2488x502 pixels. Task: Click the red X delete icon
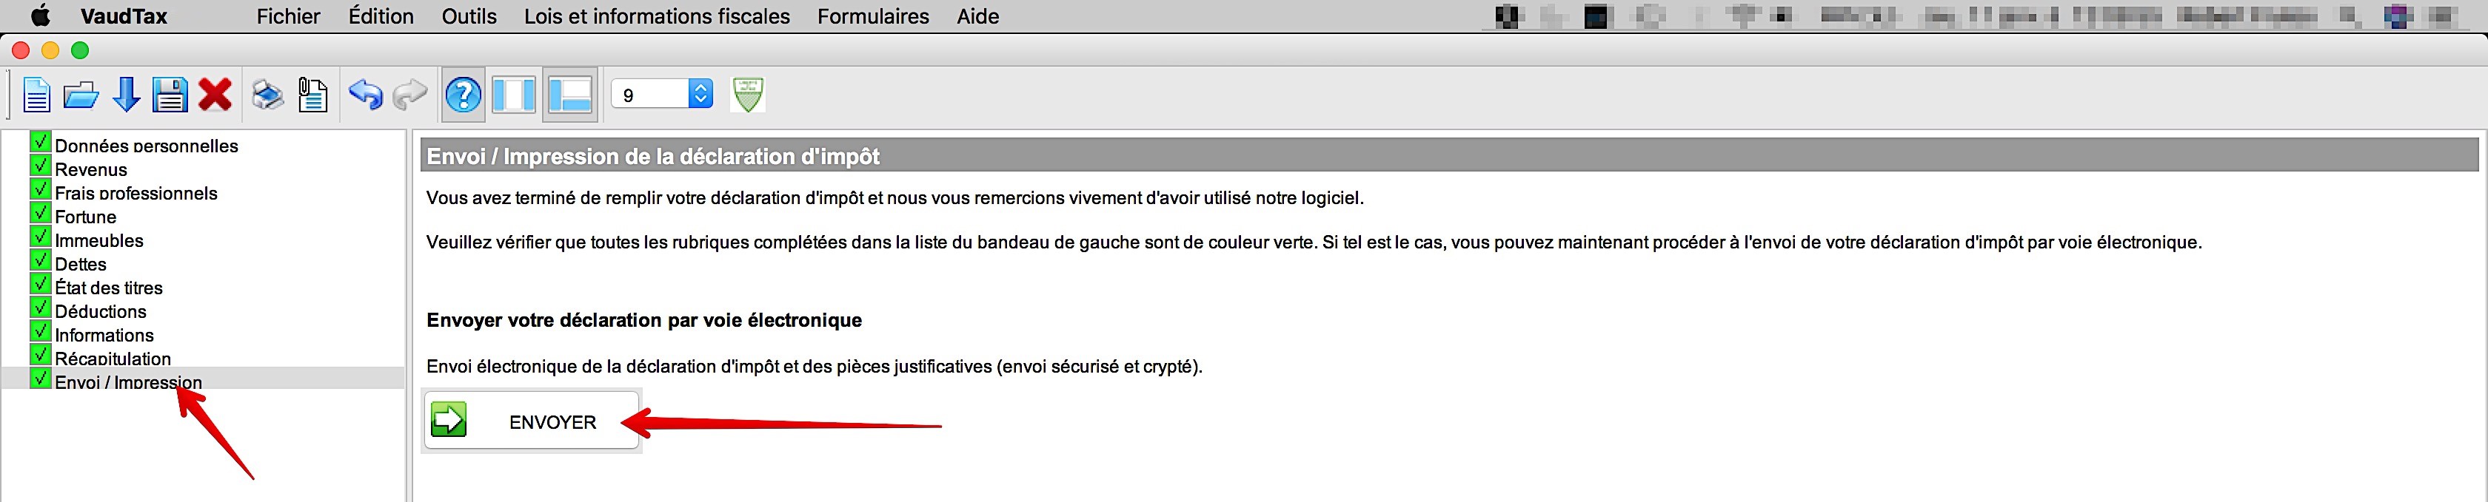click(x=215, y=95)
